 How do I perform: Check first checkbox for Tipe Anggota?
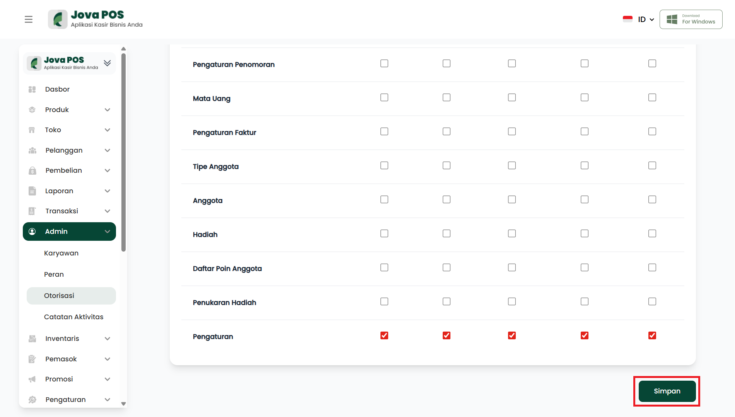(384, 165)
